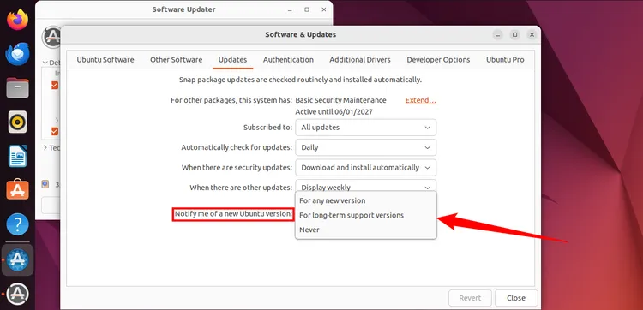Open the Ubuntu Pro tab
Viewport: 643px width, 310px height.
[505, 60]
